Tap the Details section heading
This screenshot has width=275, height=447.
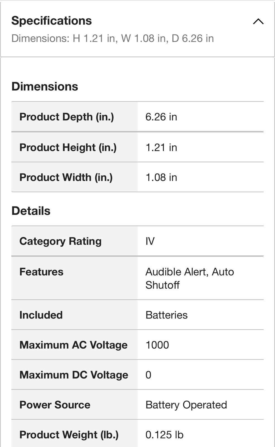point(31,211)
